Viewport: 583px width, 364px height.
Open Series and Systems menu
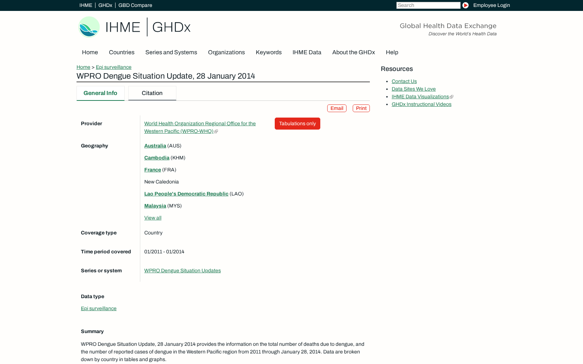(171, 52)
